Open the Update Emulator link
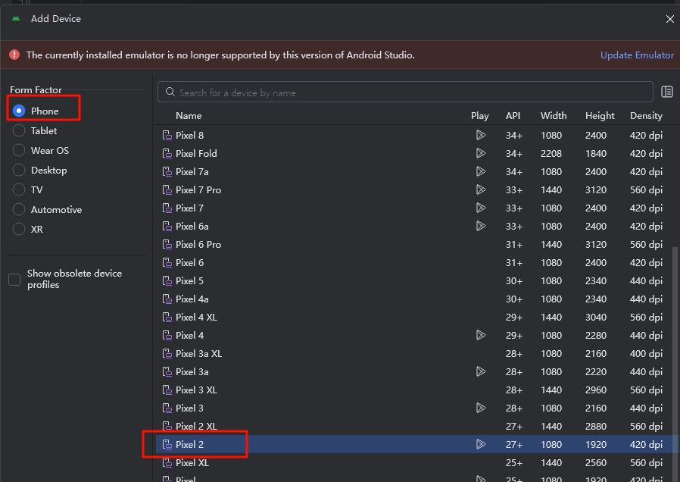 click(637, 55)
